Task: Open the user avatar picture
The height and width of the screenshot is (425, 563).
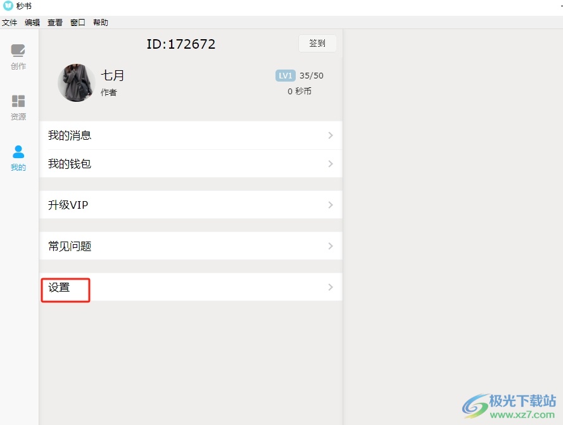Action: point(76,83)
